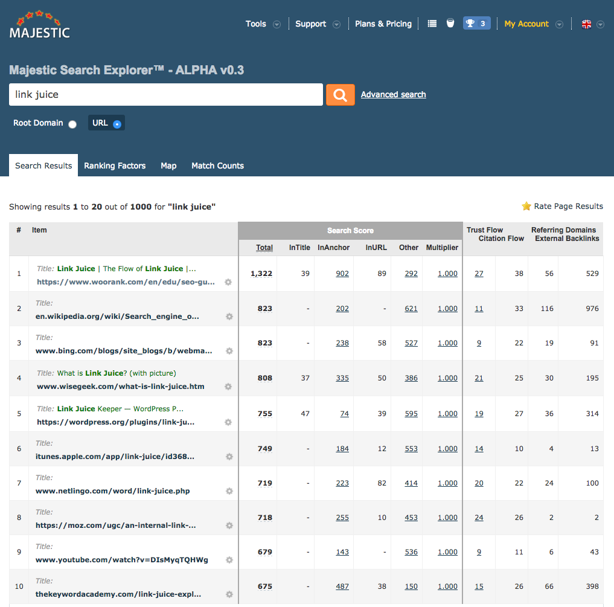Click the gear icon on the Wikipedia result row
This screenshot has height=607, width=614.
229,316
